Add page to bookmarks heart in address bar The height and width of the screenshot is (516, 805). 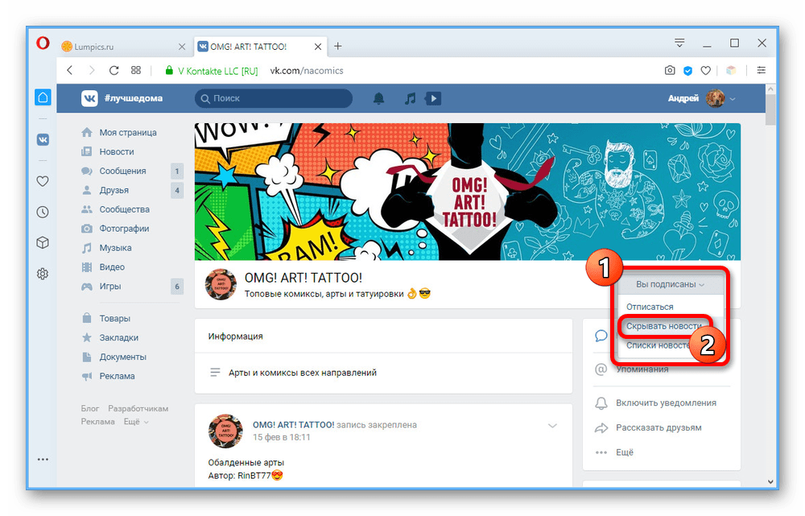706,71
